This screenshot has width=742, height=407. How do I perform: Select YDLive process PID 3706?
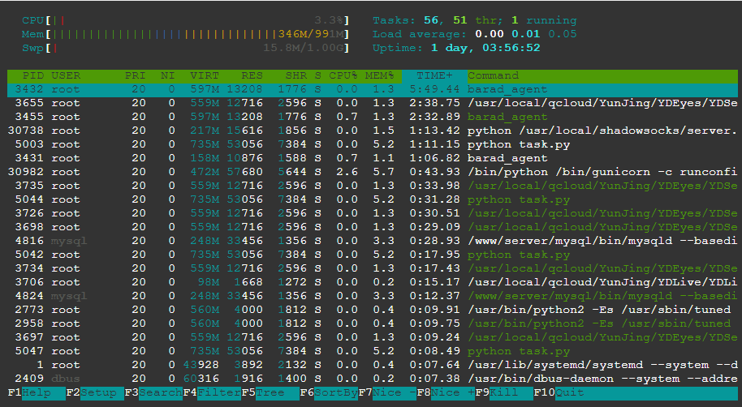373,282
